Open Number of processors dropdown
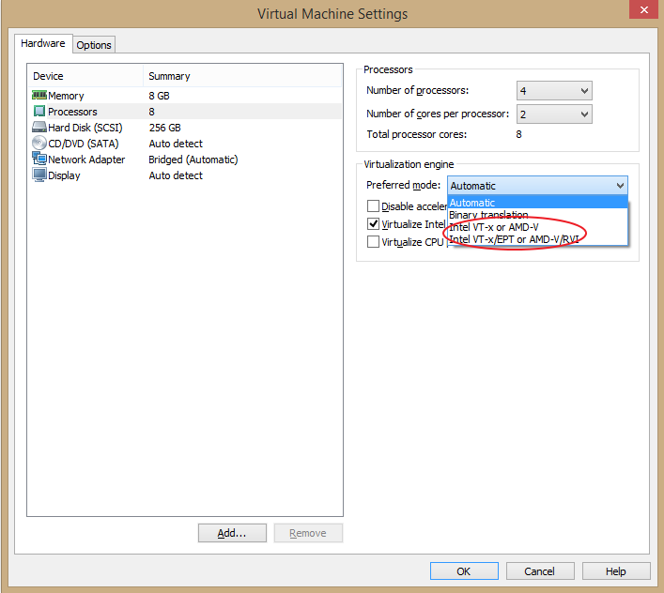Image resolution: width=664 pixels, height=593 pixels. pos(554,90)
